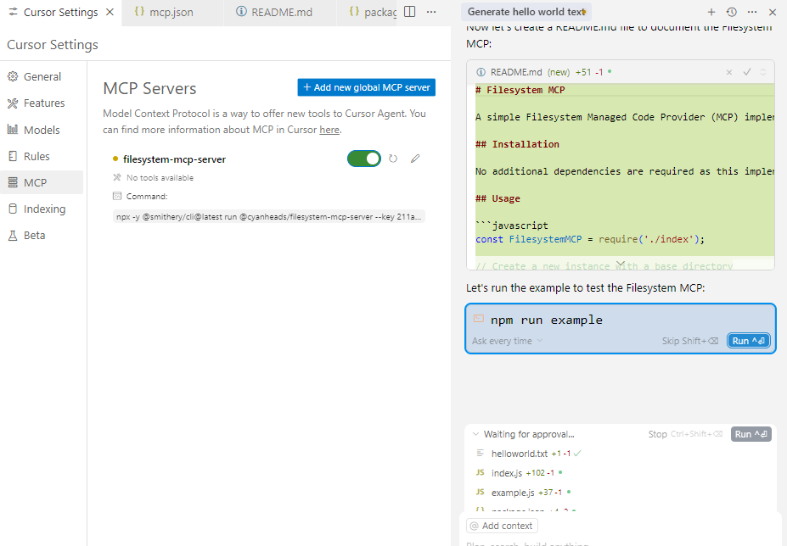Select the 'Generate hello world text' chat tab
The image size is (787, 546).
[526, 12]
